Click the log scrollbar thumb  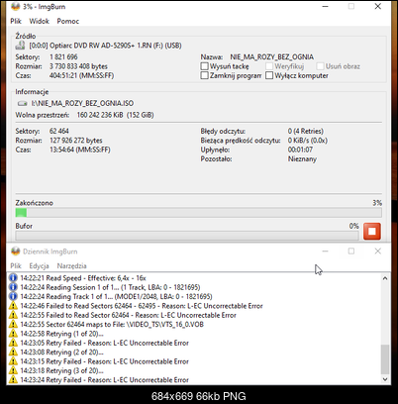tap(385, 359)
